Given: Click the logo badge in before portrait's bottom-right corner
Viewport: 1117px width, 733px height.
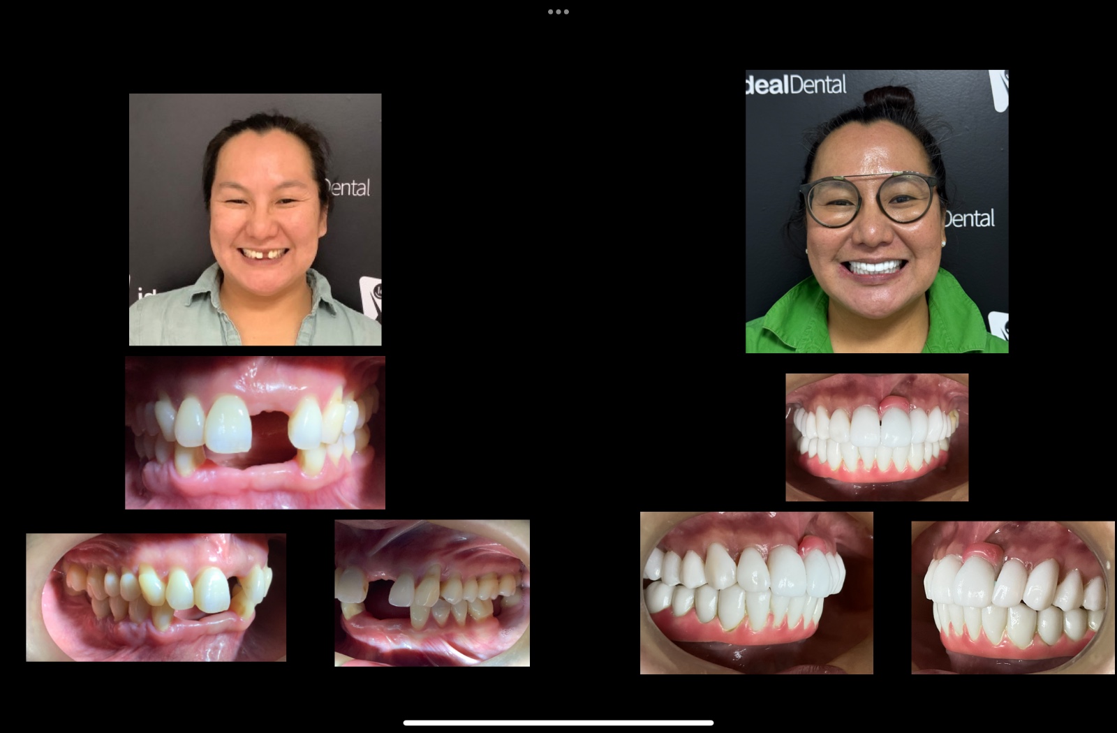Looking at the screenshot, I should (x=370, y=297).
